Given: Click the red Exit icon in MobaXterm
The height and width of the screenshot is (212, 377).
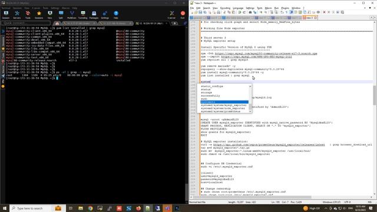Looking at the screenshot, I should pos(183,15).
